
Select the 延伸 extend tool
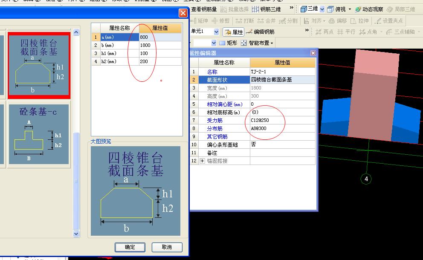pos(199,21)
